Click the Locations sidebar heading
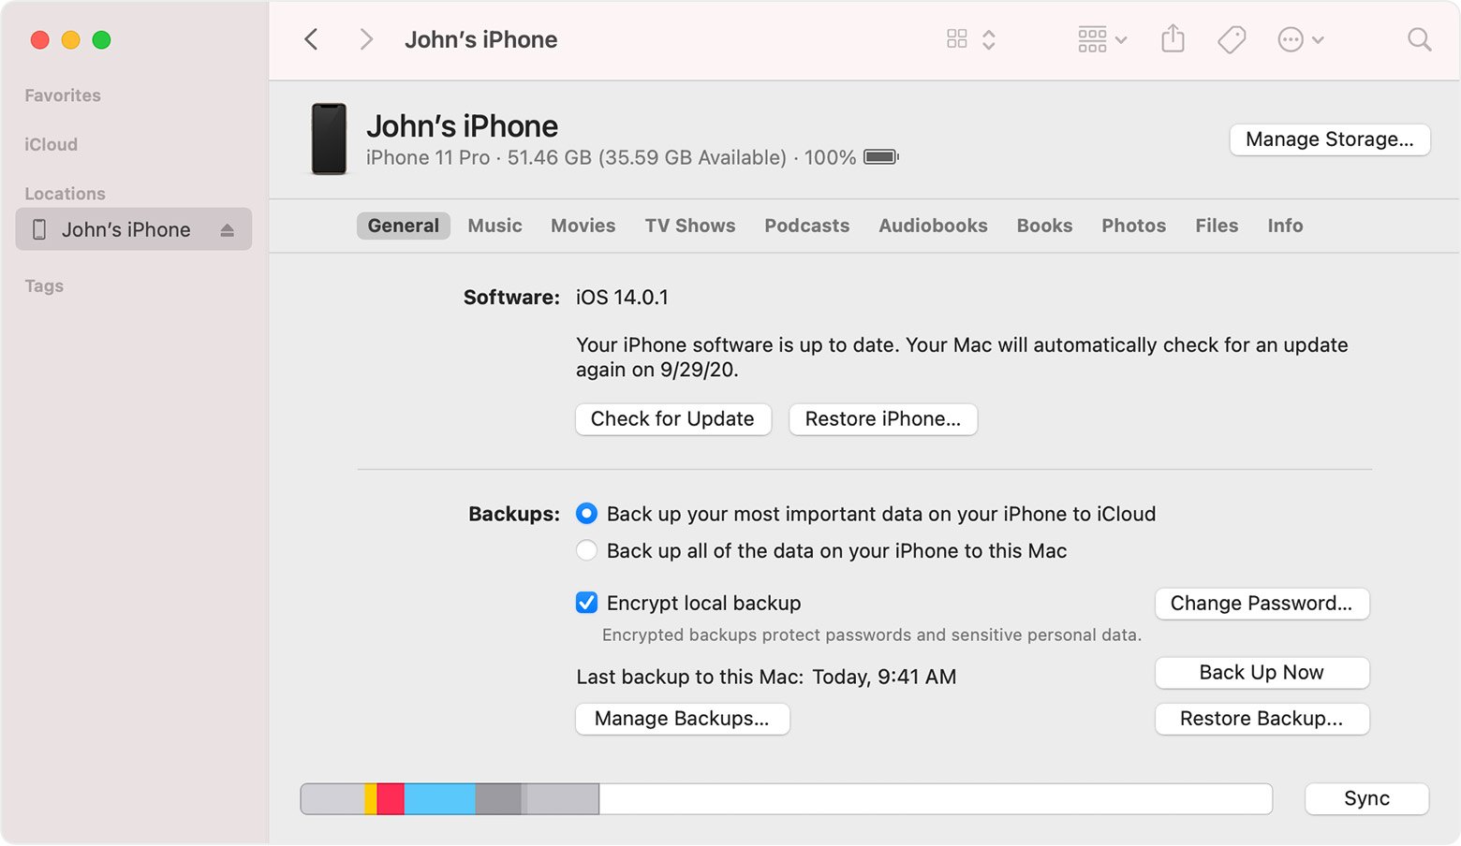Image resolution: width=1461 pixels, height=846 pixels. pos(65,194)
